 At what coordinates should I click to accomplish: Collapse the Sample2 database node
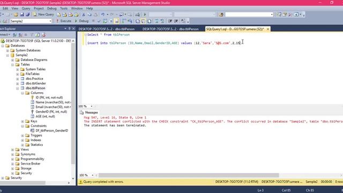8,55
